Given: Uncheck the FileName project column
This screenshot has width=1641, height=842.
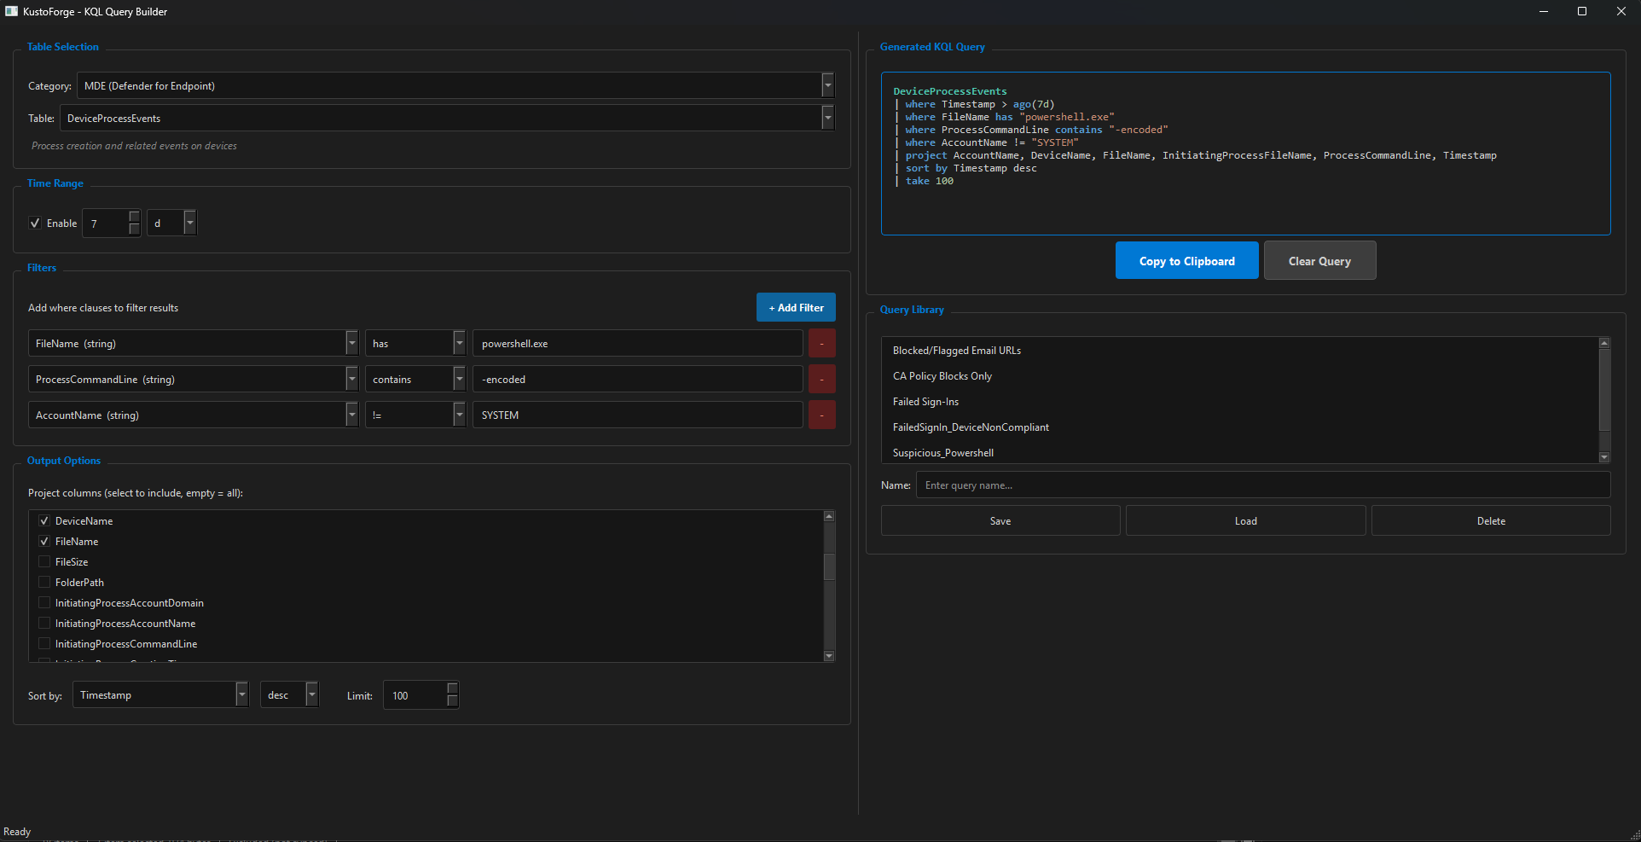Looking at the screenshot, I should (44, 541).
